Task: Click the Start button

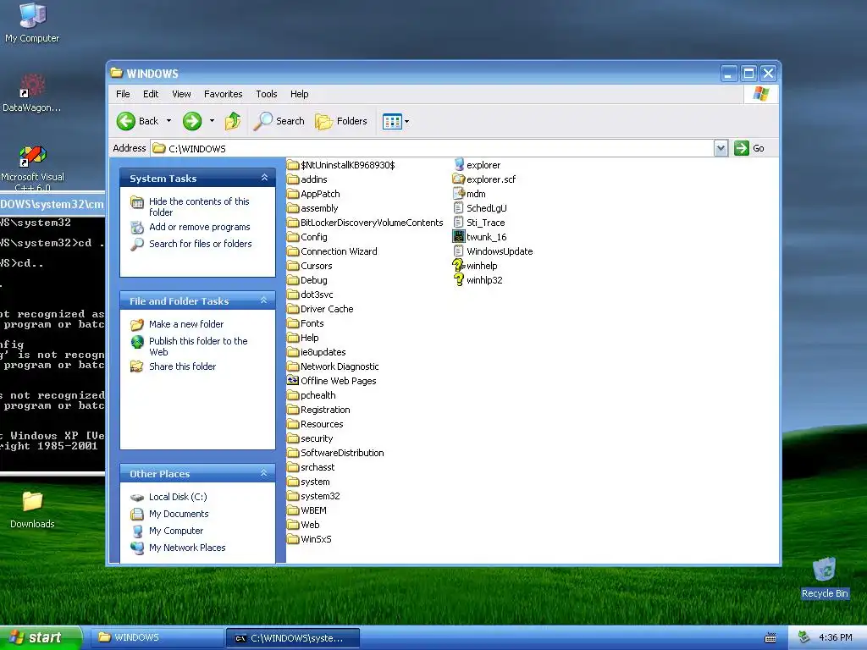Action: click(41, 637)
